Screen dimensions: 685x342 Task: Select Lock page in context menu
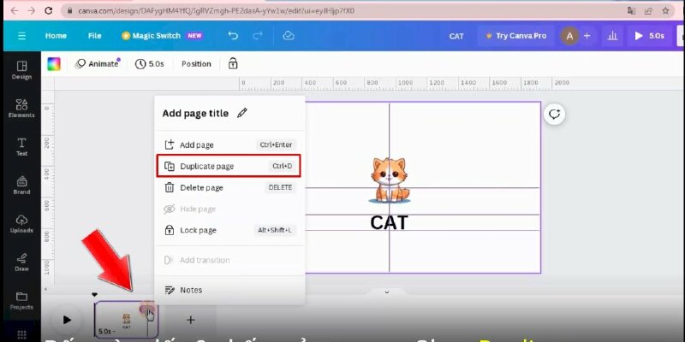tap(198, 230)
